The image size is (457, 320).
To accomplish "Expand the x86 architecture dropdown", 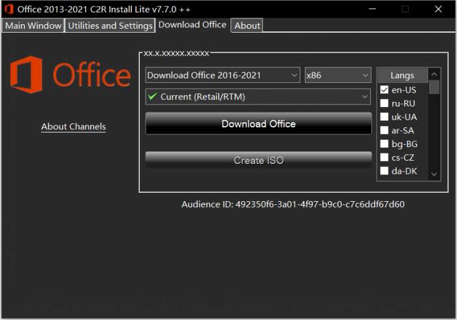I will coord(338,75).
